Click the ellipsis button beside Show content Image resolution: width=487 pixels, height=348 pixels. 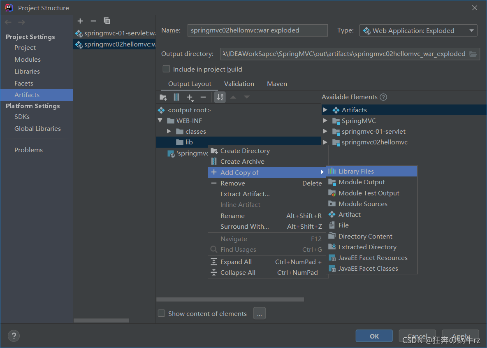[260, 313]
